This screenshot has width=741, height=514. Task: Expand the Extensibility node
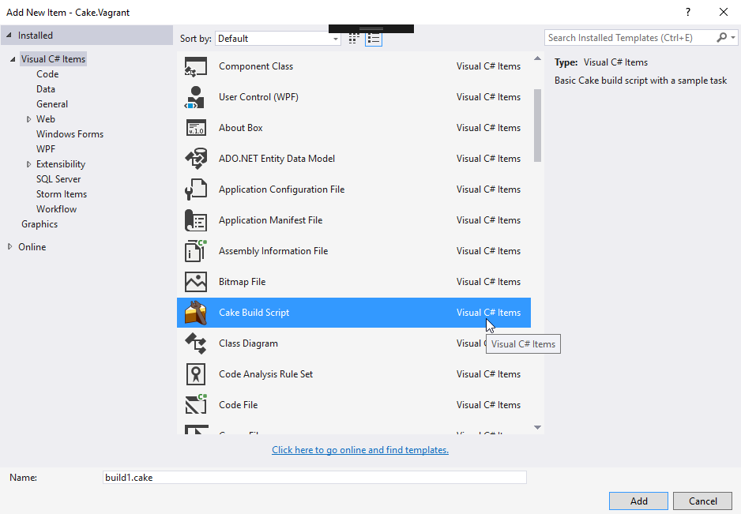point(28,164)
